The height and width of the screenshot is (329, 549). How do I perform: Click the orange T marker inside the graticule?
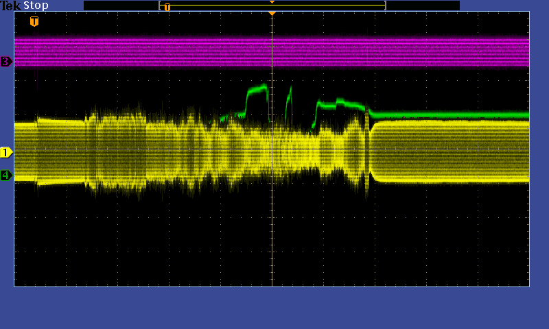coord(34,21)
